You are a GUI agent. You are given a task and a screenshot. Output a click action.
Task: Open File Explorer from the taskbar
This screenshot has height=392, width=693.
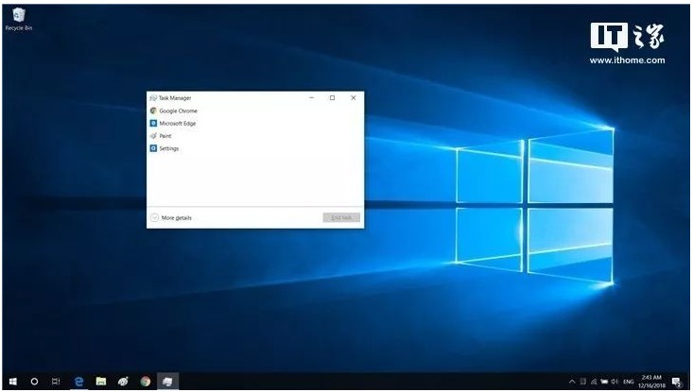point(101,382)
